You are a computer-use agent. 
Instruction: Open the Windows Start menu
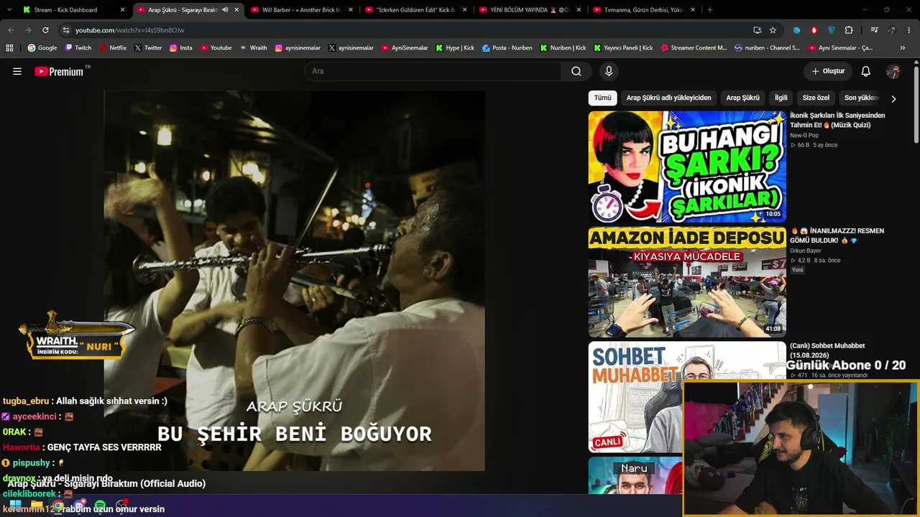15,506
